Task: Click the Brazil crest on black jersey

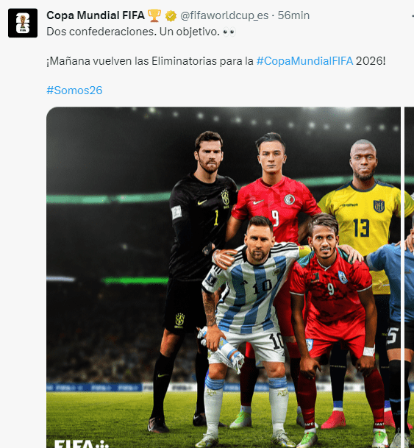Action: [x=225, y=198]
